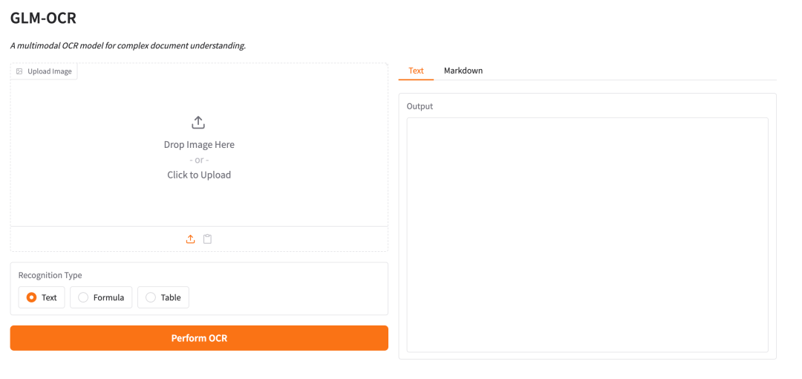Open the Markdown output tab
Screen dimensions: 802x379
(x=463, y=71)
